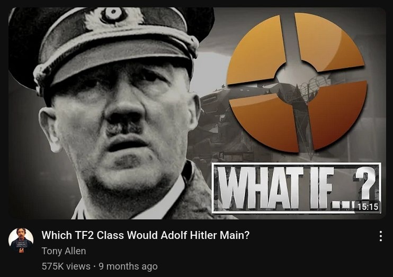Image resolution: width=393 pixels, height=277 pixels.
Task: Click the question mark in WHAT IF banner
Action: pos(365,184)
